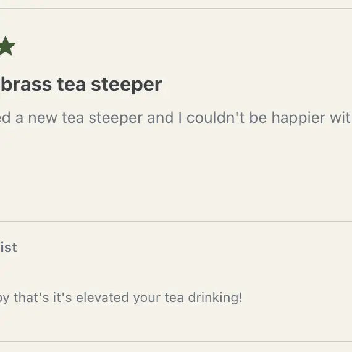Click the word 'and' in review body
This screenshot has width=352, height=352.
[161, 117]
